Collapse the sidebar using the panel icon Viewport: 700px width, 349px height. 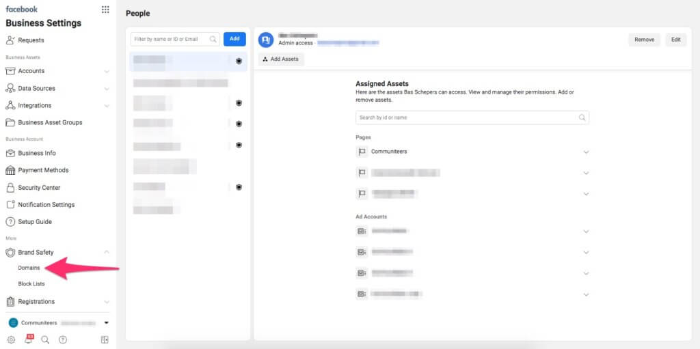[105, 339]
